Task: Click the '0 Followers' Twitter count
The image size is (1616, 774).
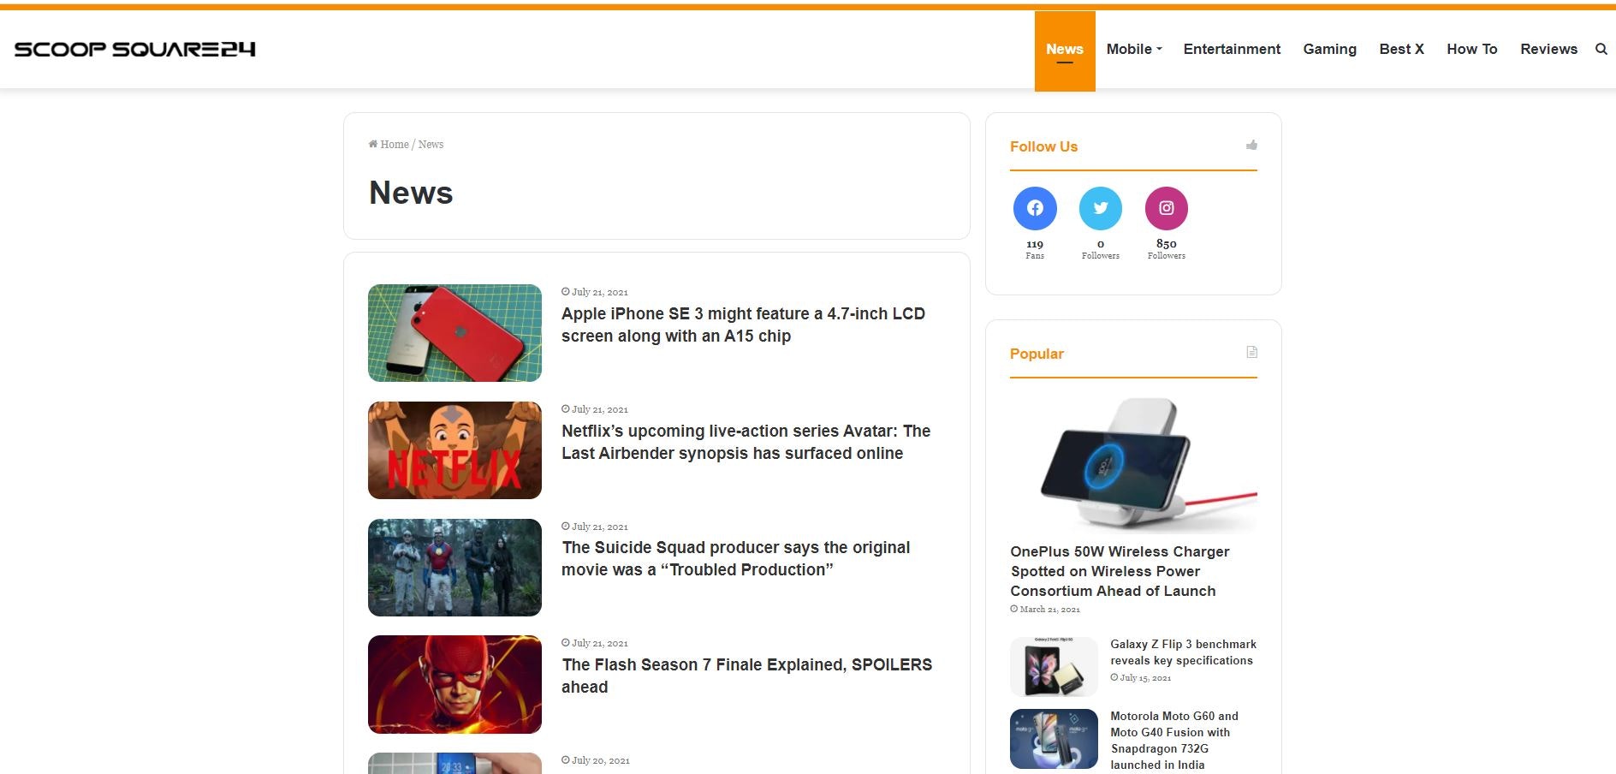Action: pos(1101,249)
